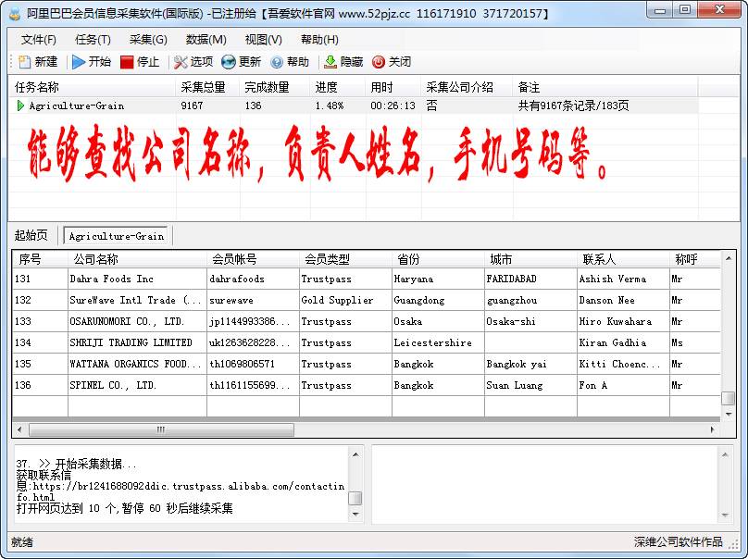This screenshot has height=559, width=748.
Task: Open 帮助 help with the question icon
Action: (x=277, y=62)
